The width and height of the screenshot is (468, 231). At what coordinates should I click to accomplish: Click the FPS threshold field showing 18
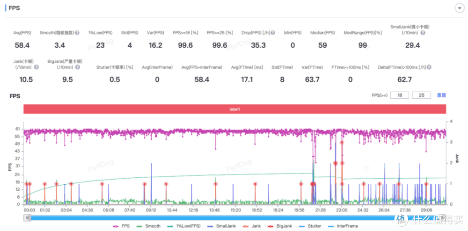pos(399,95)
